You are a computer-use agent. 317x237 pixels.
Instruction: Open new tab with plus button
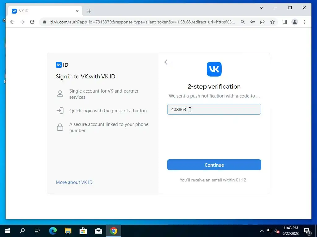[89, 11]
